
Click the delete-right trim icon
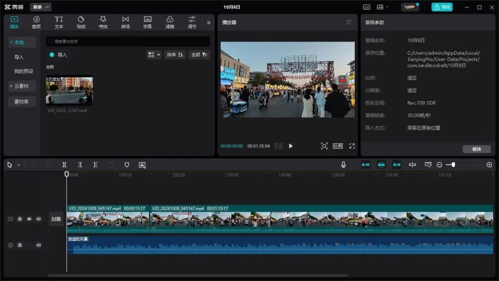coord(96,165)
